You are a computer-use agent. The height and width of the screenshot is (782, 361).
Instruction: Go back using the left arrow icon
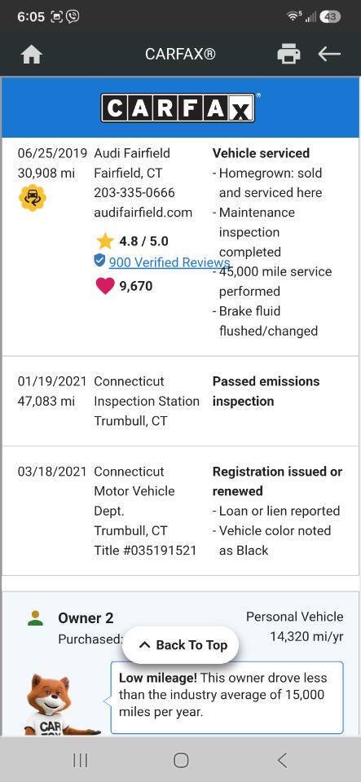[329, 54]
